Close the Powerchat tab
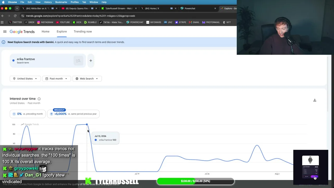Image resolution: width=334 pixels, height=188 pixels. (x=215, y=8)
